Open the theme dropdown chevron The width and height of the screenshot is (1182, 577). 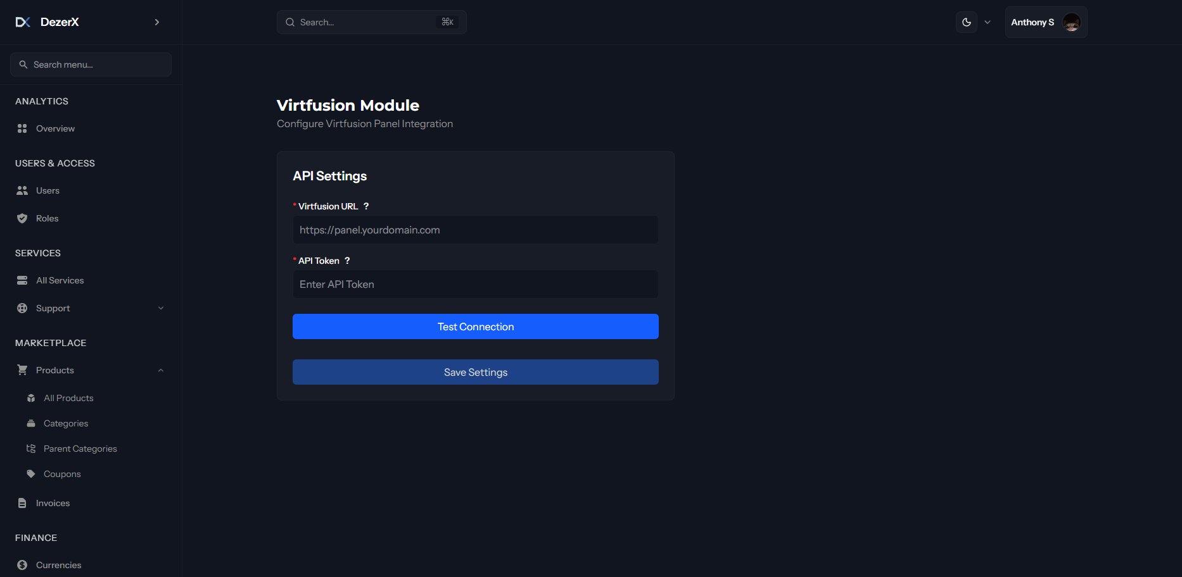click(988, 22)
